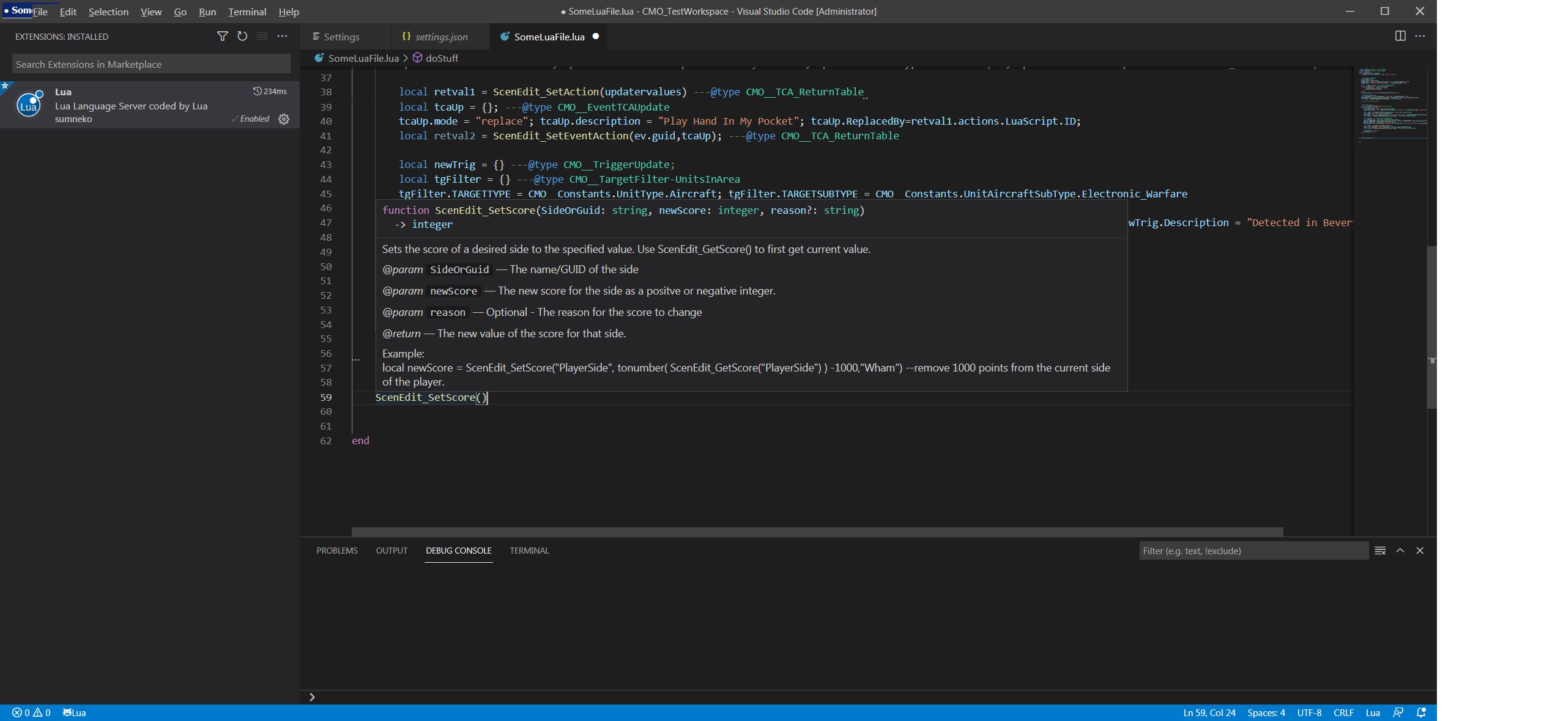1566x721 pixels.
Task: Refresh the extensions list
Action: pos(242,37)
